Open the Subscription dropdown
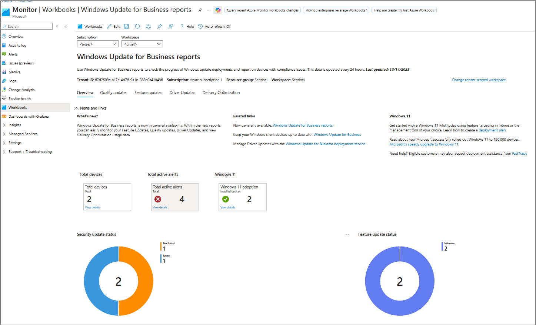536x325 pixels. (98, 44)
